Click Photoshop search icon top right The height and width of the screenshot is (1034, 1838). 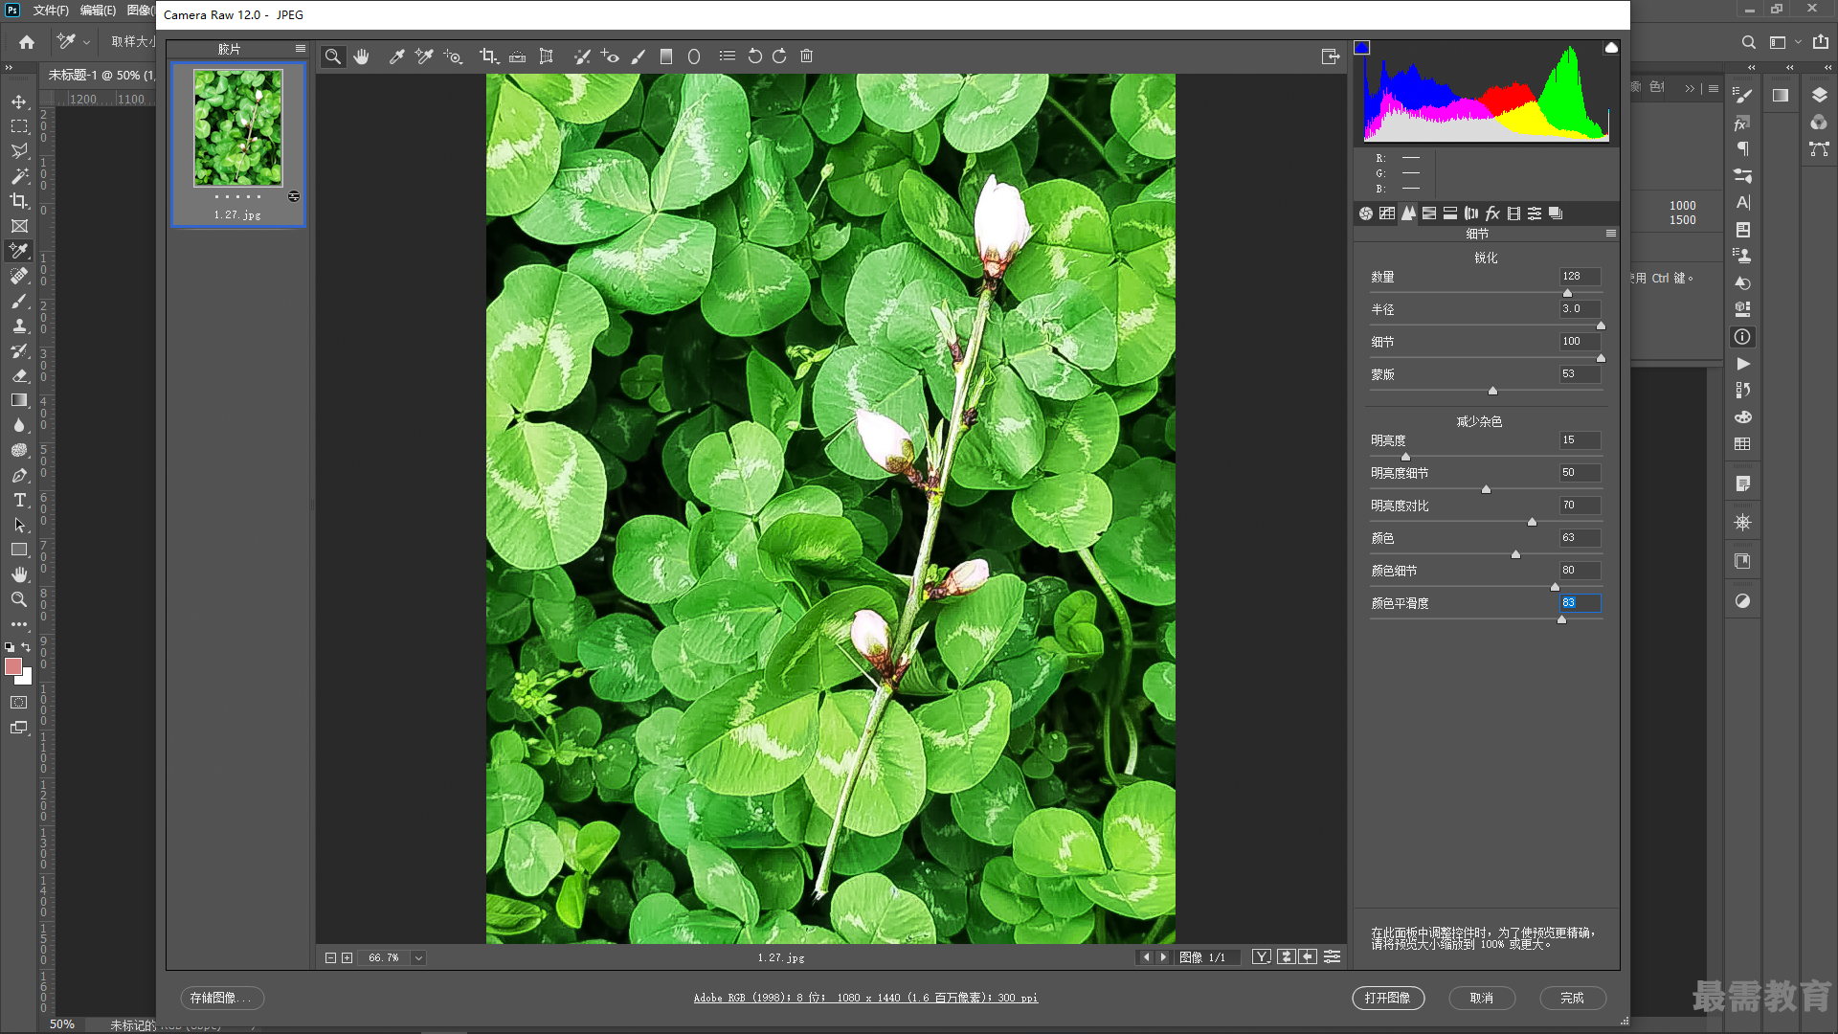[1748, 42]
